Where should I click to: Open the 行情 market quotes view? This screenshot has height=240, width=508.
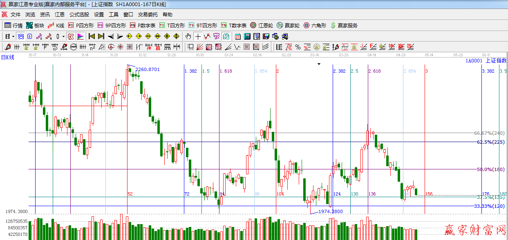pos(13,25)
